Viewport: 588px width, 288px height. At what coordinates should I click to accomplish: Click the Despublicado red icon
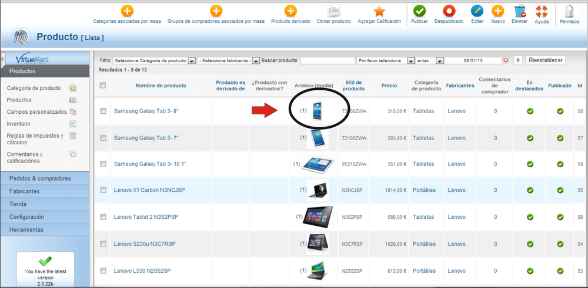coord(449,11)
